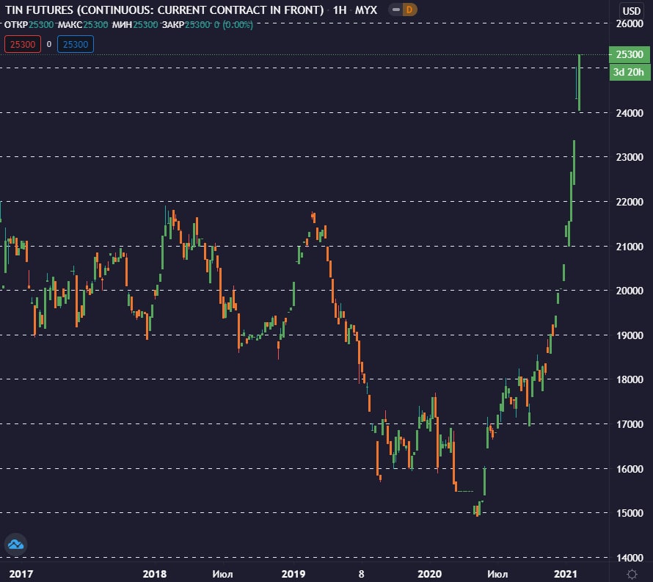Screen dimensions: 653x582
Task: Click the first Июл label before 2019
Action: [x=222, y=574]
